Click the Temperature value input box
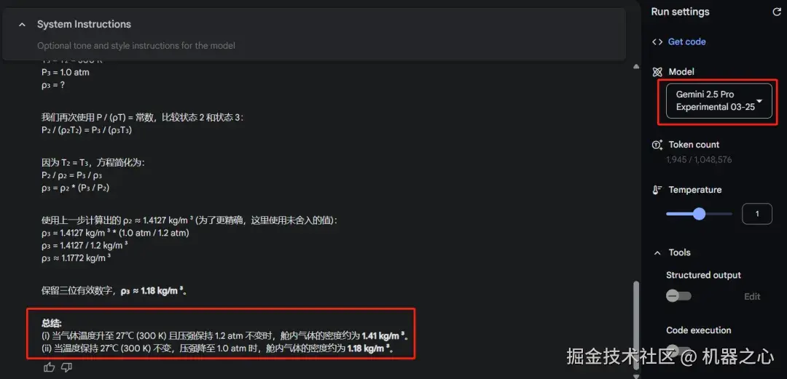The height and width of the screenshot is (379, 787). pos(757,214)
